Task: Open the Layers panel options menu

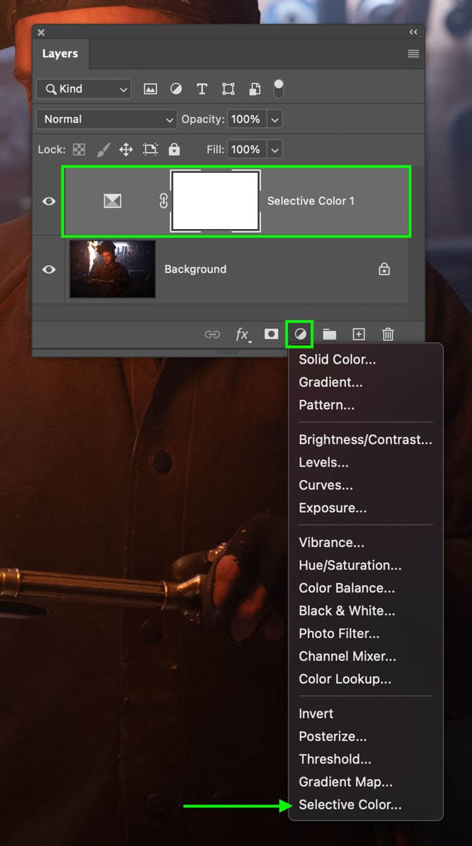Action: point(414,54)
